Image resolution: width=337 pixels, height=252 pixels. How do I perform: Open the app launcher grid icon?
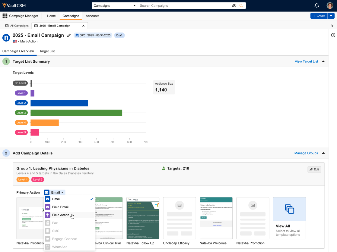5,16
